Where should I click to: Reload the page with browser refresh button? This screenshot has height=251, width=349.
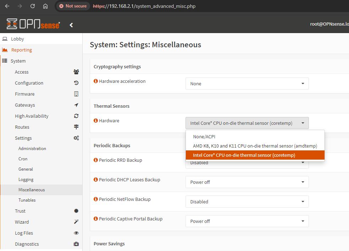pos(33,6)
